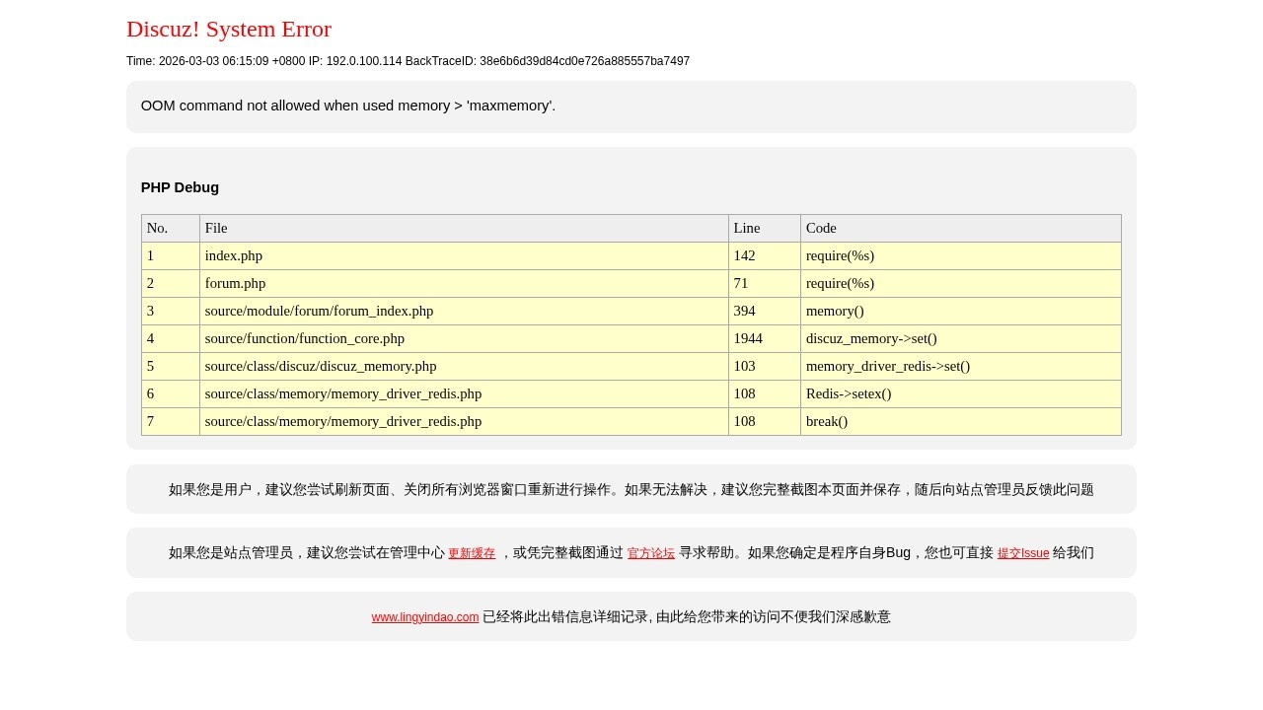Click the File column header
The image size is (1263, 710).
216,228
